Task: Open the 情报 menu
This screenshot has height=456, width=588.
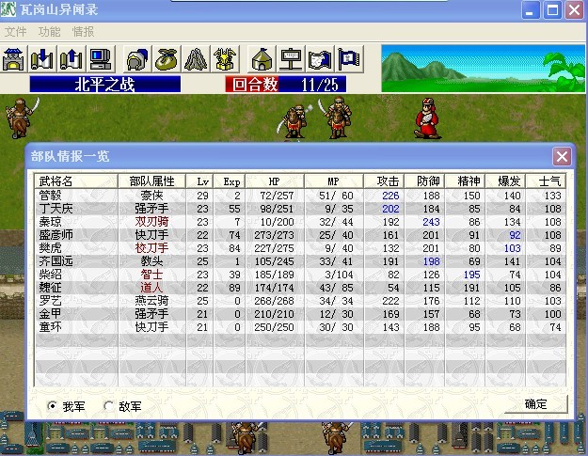Action: pyautogui.click(x=83, y=31)
